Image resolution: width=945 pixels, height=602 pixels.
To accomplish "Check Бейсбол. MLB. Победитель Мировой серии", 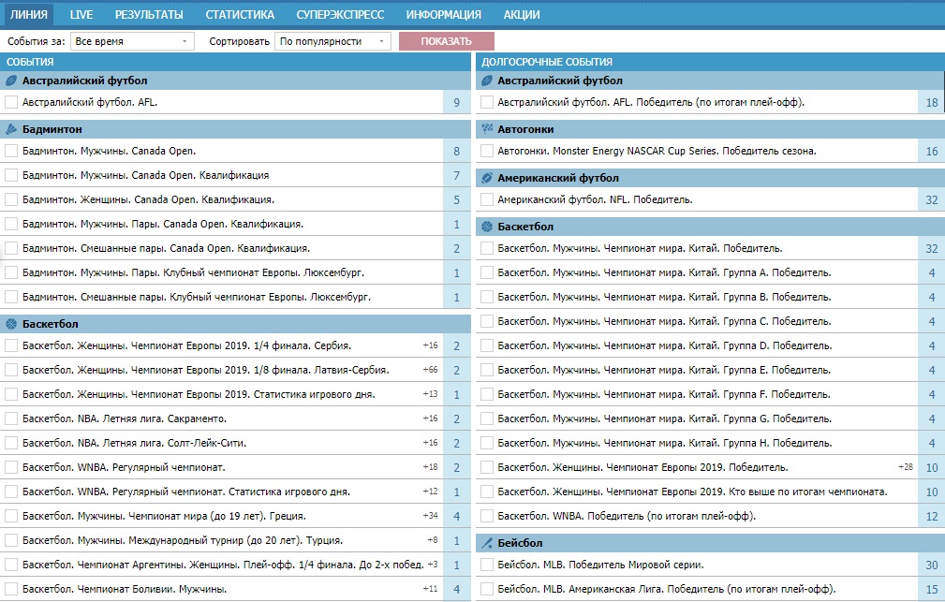I will [486, 565].
